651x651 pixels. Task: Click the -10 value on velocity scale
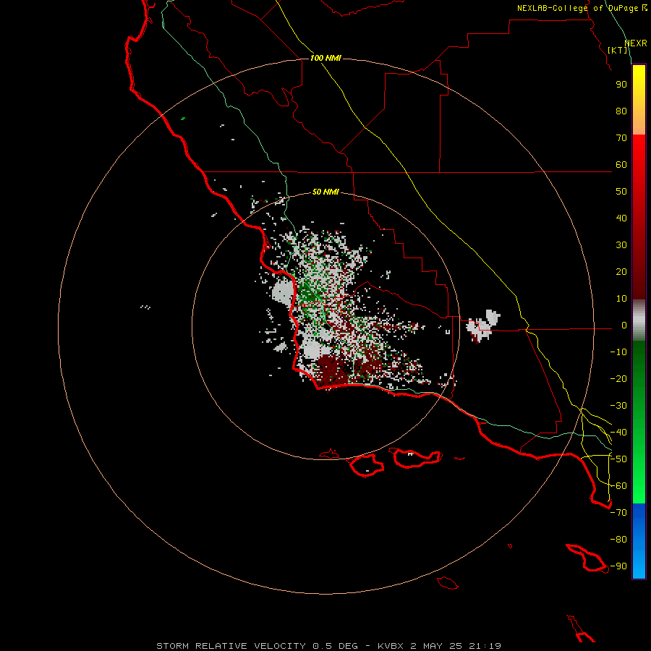618,352
